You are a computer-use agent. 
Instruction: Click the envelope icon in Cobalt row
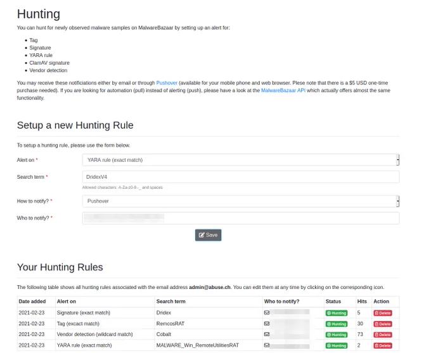267,334
